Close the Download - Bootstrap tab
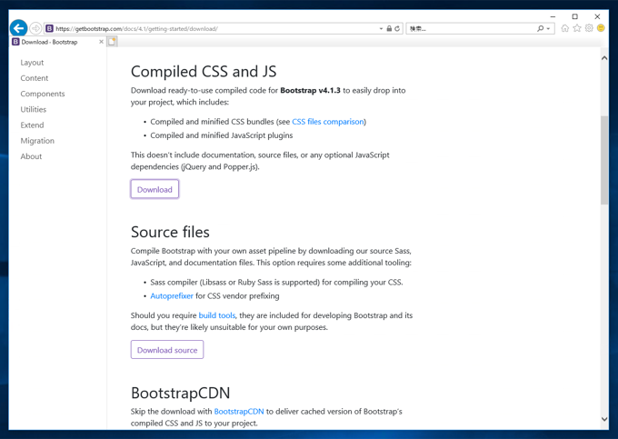The width and height of the screenshot is (618, 439). [x=101, y=42]
